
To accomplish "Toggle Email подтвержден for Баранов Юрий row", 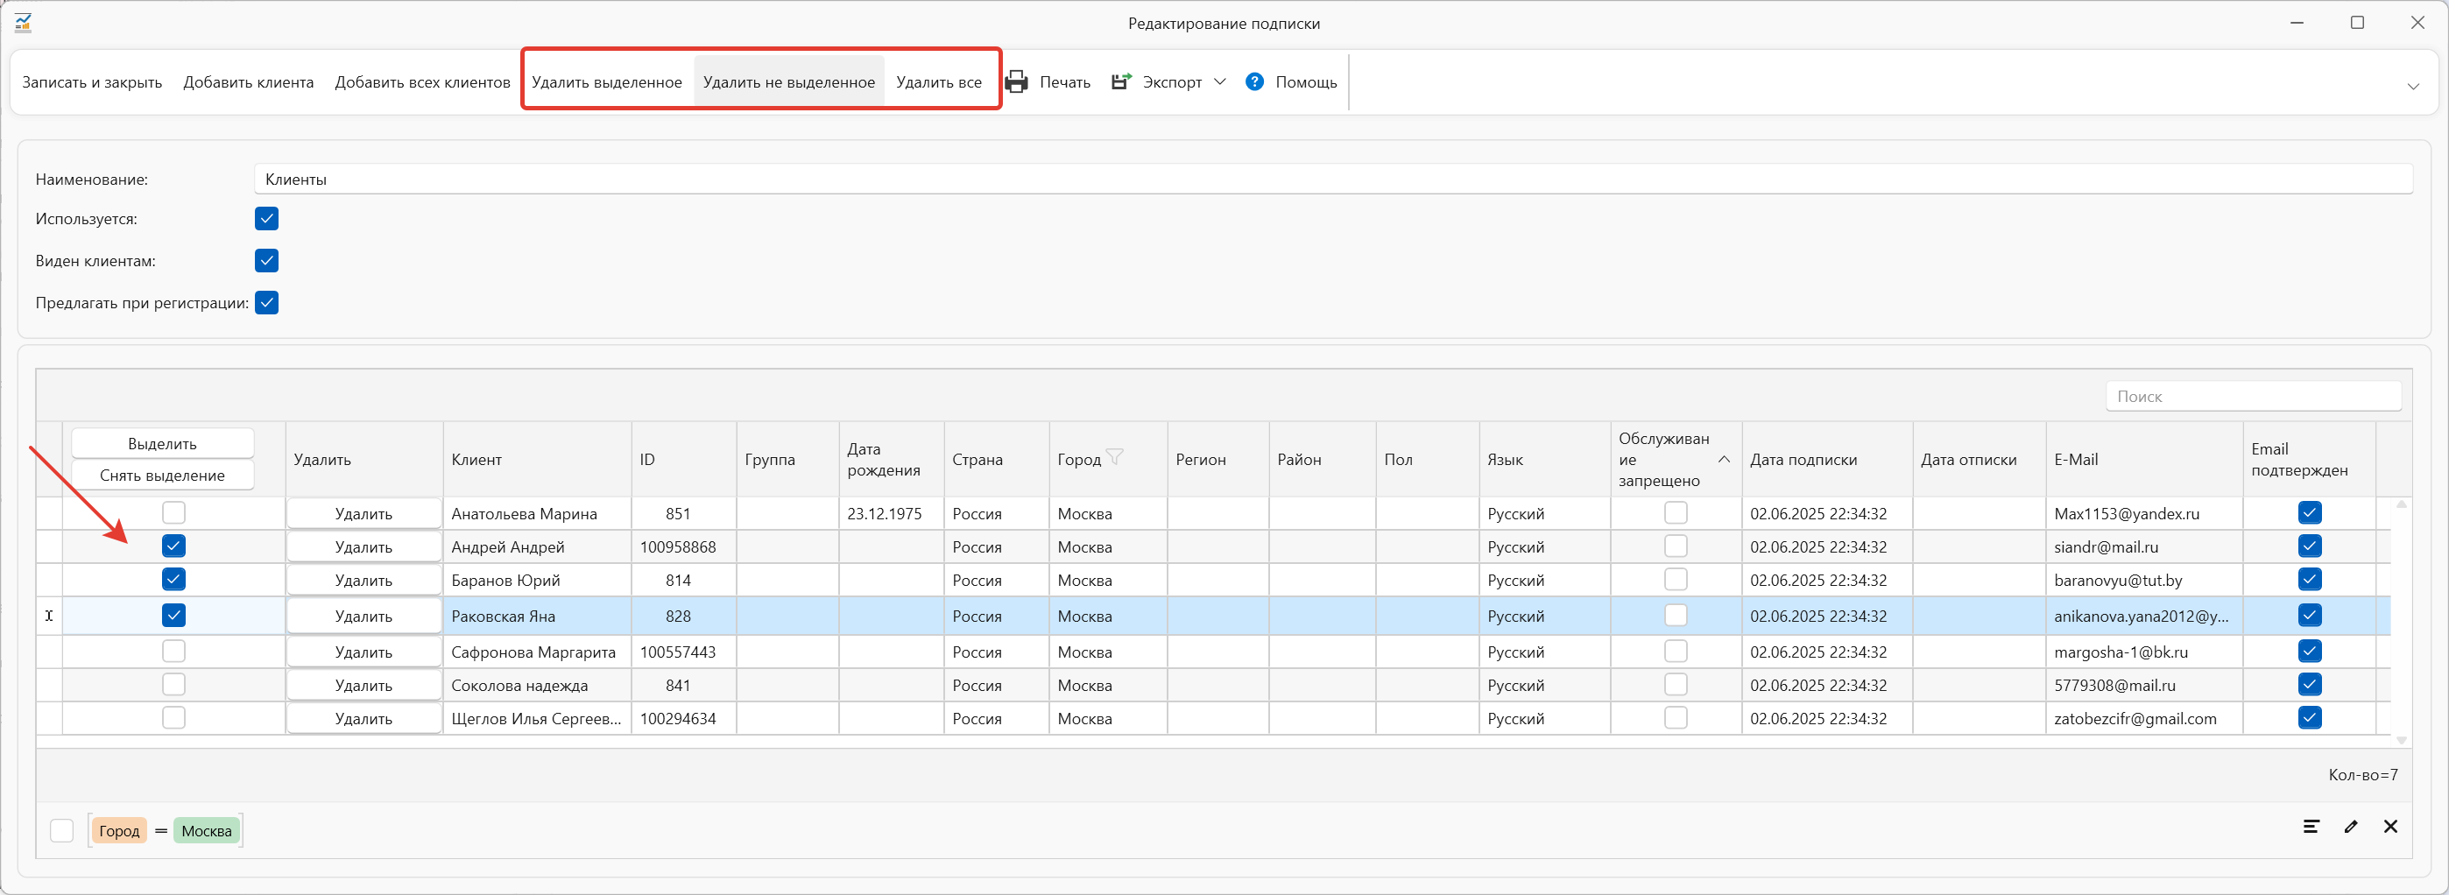I will pyautogui.click(x=2309, y=580).
